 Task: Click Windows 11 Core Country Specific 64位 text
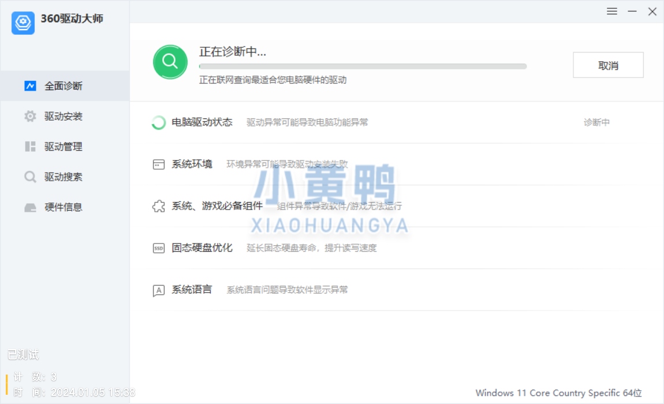(558, 393)
